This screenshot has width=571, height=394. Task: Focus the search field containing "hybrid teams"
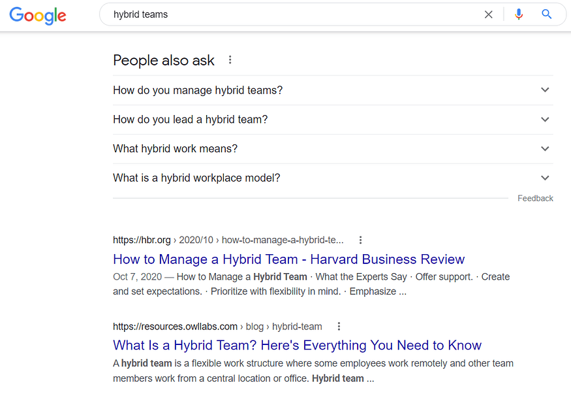pyautogui.click(x=291, y=14)
